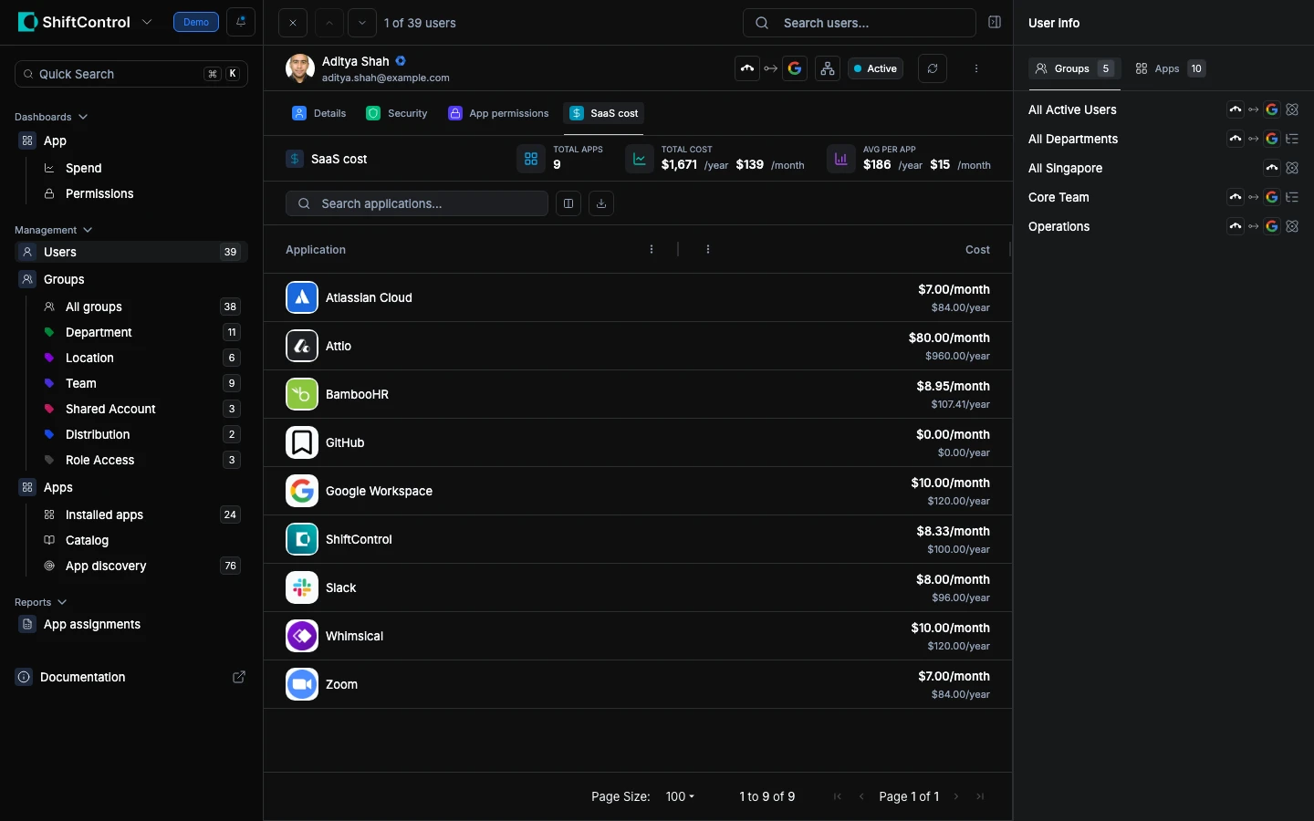Toggle the right side panel

(x=995, y=23)
